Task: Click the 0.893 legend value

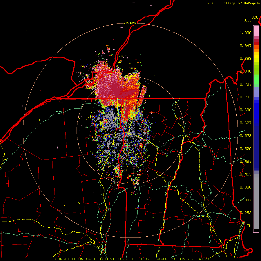Action: point(246,58)
